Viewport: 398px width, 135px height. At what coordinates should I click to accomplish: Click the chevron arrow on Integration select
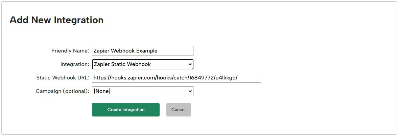190,64
